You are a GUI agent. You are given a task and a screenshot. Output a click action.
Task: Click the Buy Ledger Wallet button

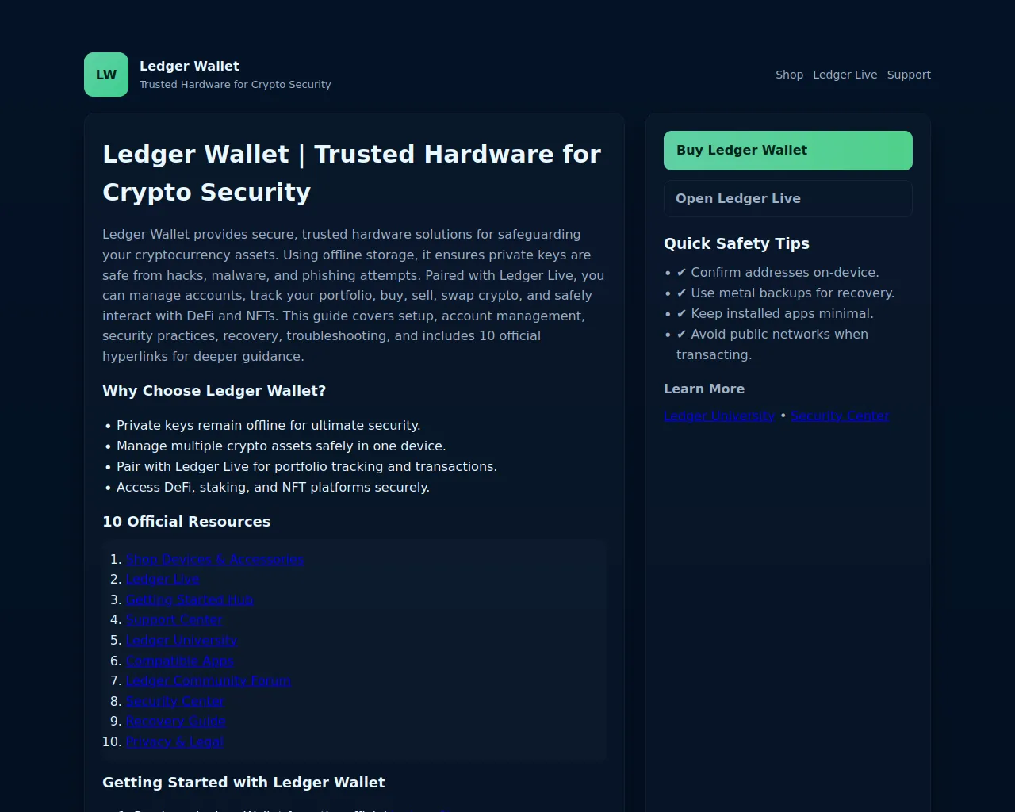pyautogui.click(x=788, y=151)
